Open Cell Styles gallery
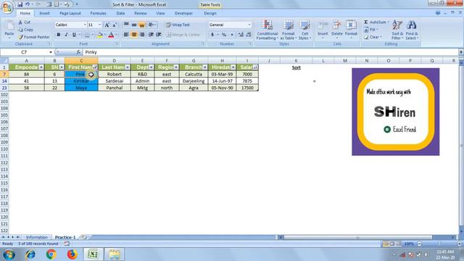464x261 pixels. click(x=304, y=30)
